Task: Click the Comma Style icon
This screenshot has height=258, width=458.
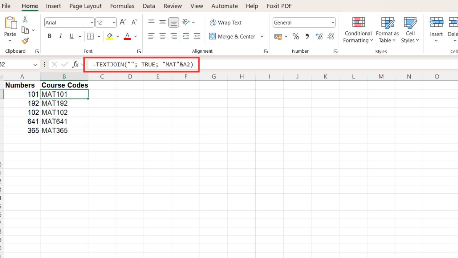Action: tap(306, 36)
